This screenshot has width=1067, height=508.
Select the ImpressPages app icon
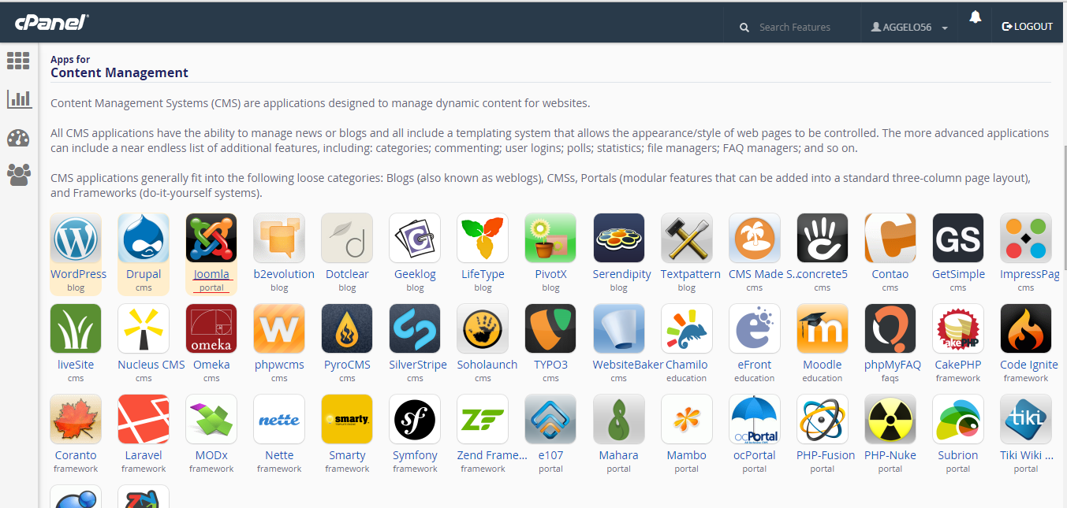pos(1025,238)
